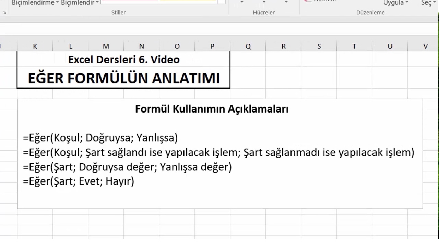439x247 pixels.
Task: Select column V header
Action: 425,46
